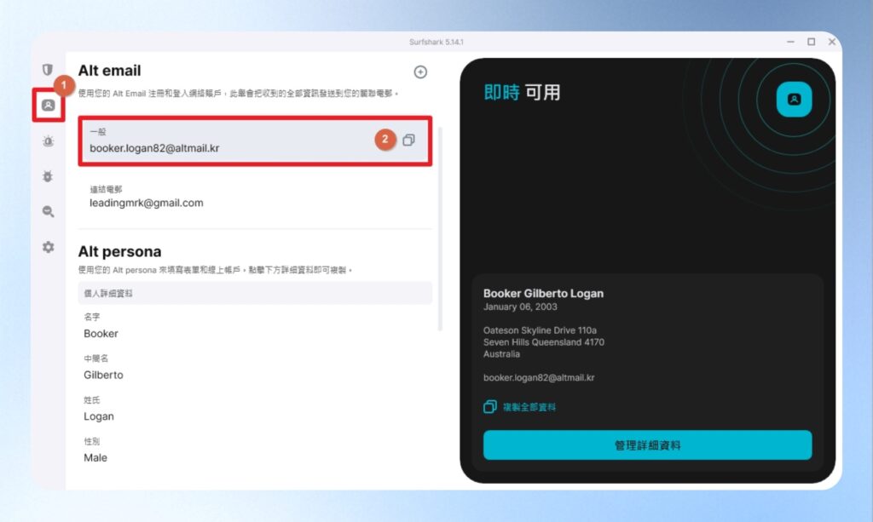873x522 pixels.
Task: Maximize the Surfshark window
Action: (x=812, y=42)
